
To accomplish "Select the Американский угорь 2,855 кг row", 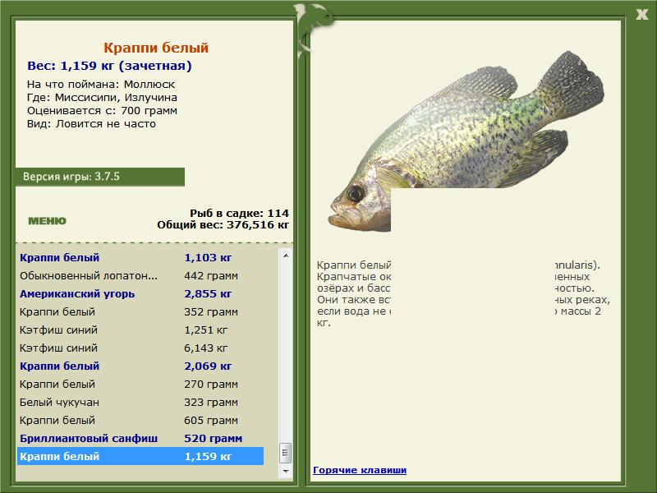I will [140, 294].
